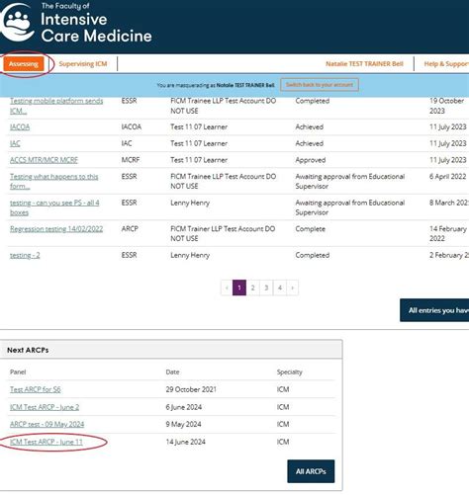Select page 4 in the pagination

(x=280, y=288)
